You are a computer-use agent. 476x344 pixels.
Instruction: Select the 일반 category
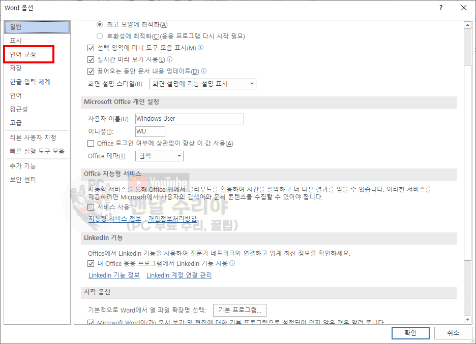(x=37, y=27)
